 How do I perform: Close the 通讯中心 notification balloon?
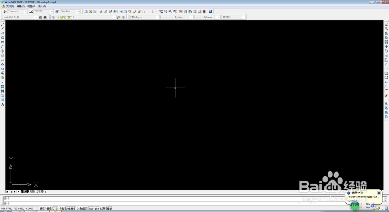pos(379,193)
